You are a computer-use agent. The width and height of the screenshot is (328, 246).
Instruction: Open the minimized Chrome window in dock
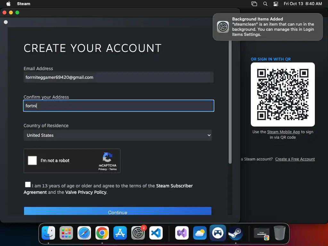point(261,234)
